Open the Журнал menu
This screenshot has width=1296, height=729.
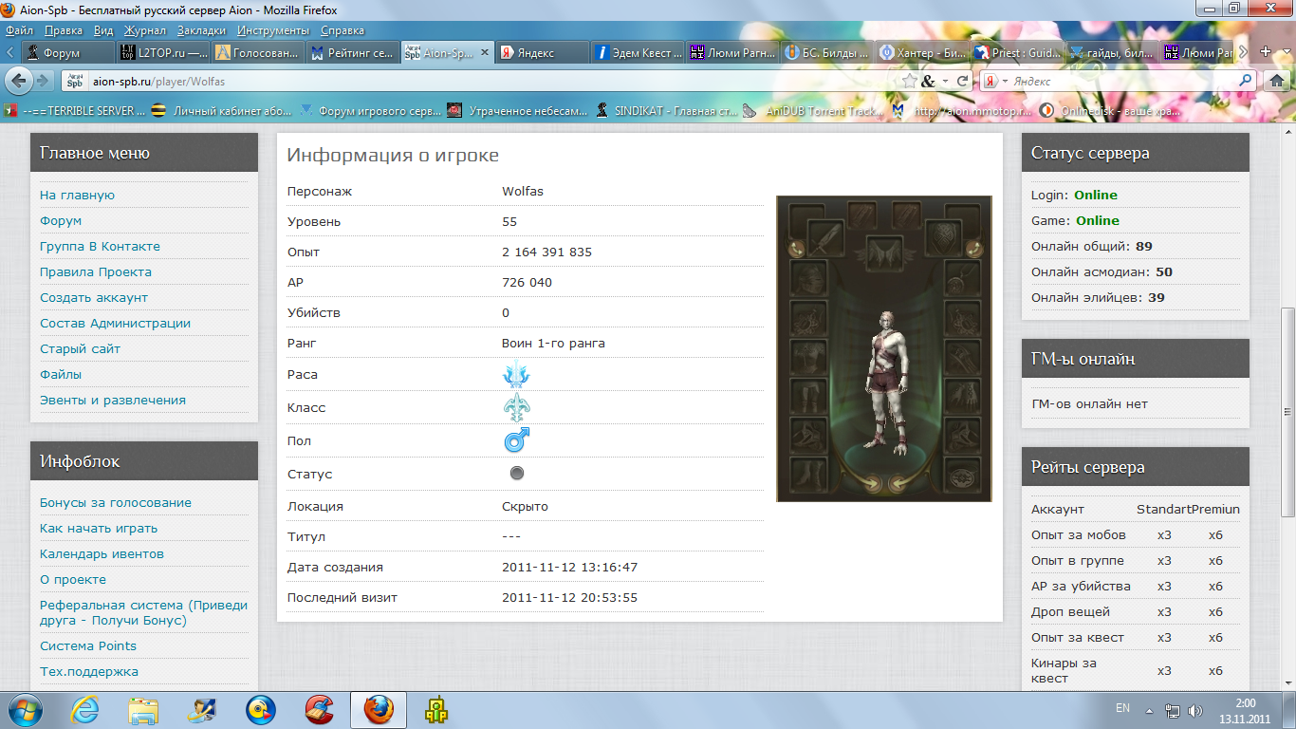tap(145, 30)
